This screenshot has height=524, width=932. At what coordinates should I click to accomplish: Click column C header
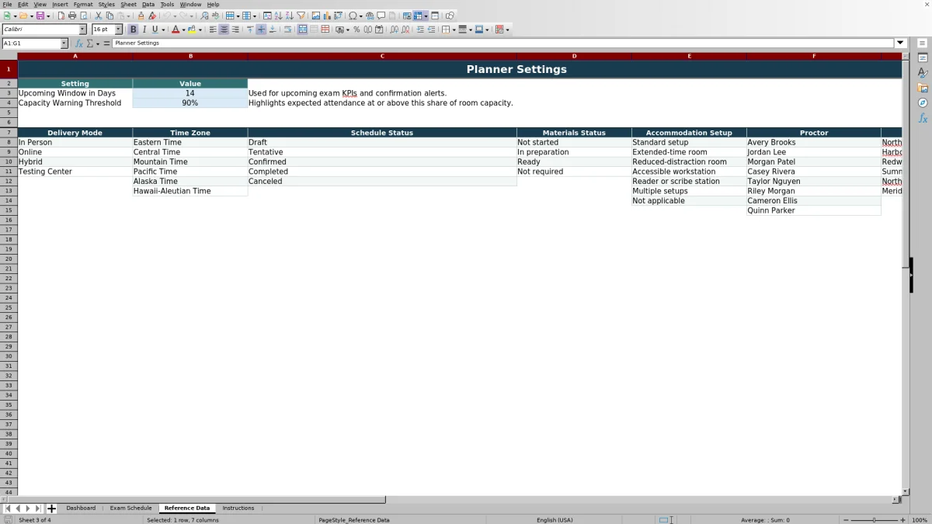(x=382, y=56)
